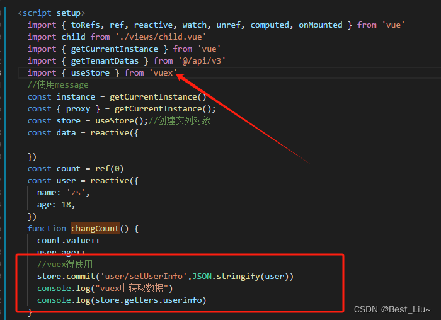This screenshot has width=441, height=320.
Task: Click 'userinfo' at the end of store.getters
Action: click(183, 300)
